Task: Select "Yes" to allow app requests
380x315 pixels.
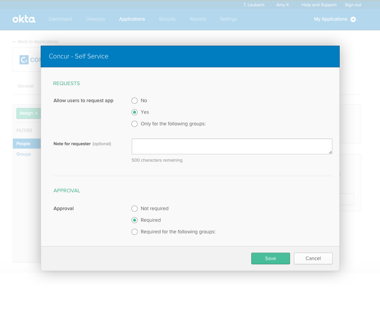Action: point(135,112)
